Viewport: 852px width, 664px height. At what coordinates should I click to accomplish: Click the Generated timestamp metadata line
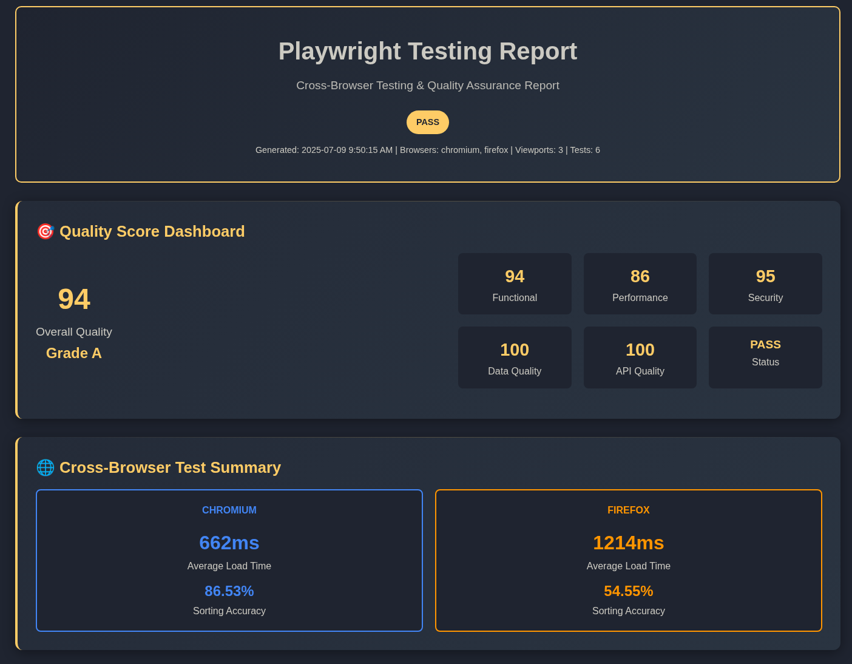428,150
